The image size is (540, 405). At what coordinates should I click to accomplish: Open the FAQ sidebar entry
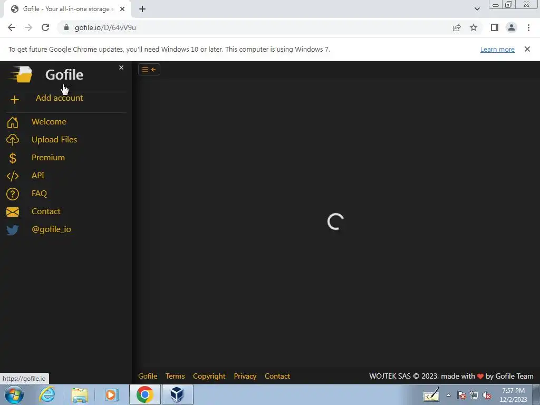[x=39, y=193]
